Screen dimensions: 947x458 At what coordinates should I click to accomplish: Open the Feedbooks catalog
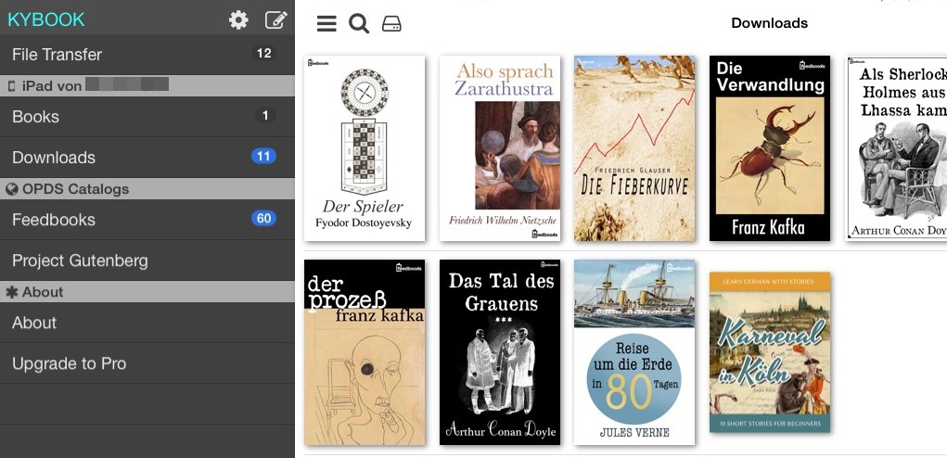tap(147, 220)
